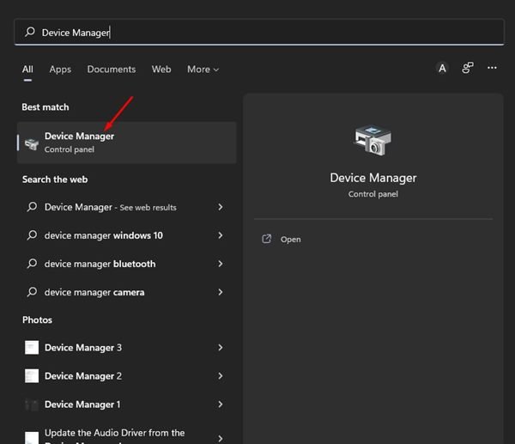Click the large Device Manager preview icon
The width and height of the screenshot is (515, 444).
pyautogui.click(x=373, y=141)
